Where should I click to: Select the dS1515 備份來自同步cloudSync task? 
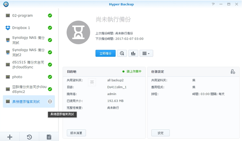coord(29,65)
